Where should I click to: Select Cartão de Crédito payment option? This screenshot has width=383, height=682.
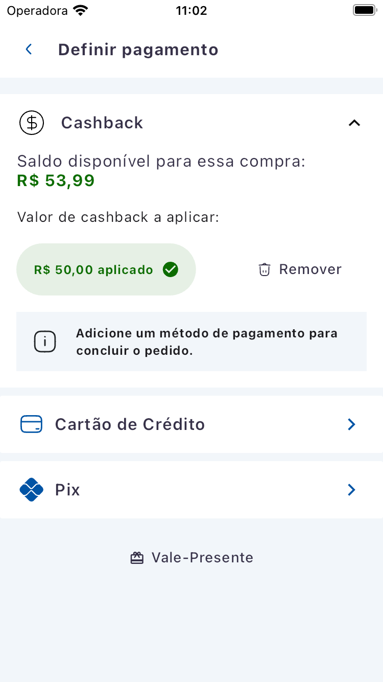click(x=130, y=424)
